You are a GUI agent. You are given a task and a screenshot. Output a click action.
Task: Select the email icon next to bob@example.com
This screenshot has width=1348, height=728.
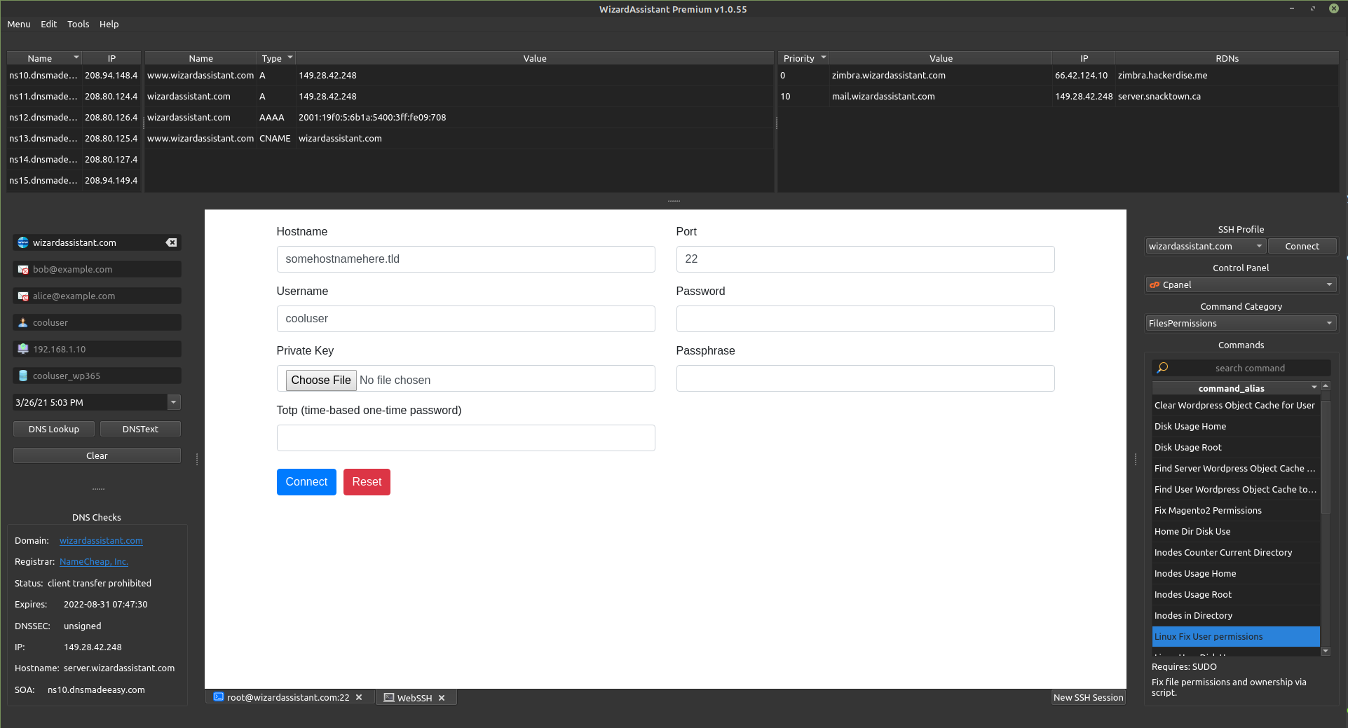pyautogui.click(x=23, y=269)
